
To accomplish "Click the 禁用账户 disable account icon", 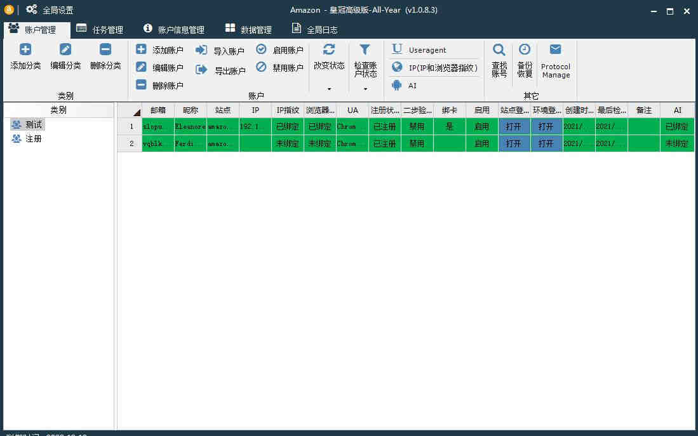I will 261,67.
